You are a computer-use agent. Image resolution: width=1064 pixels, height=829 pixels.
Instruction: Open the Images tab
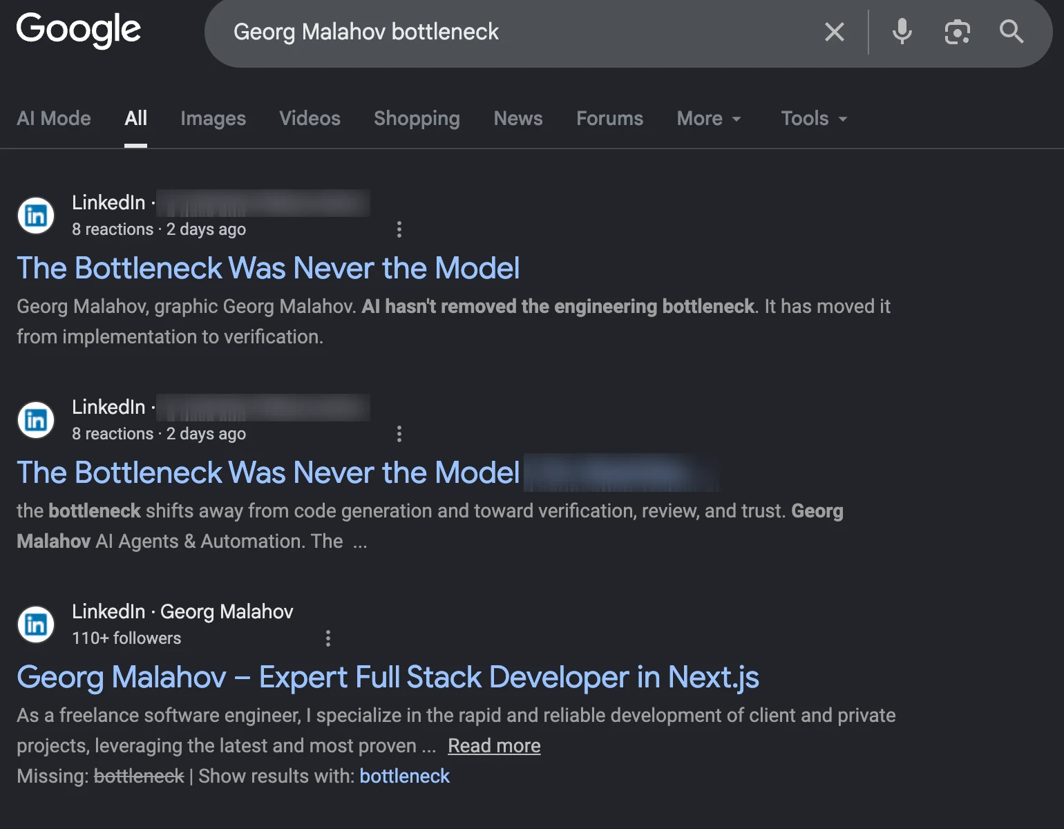pyautogui.click(x=213, y=118)
